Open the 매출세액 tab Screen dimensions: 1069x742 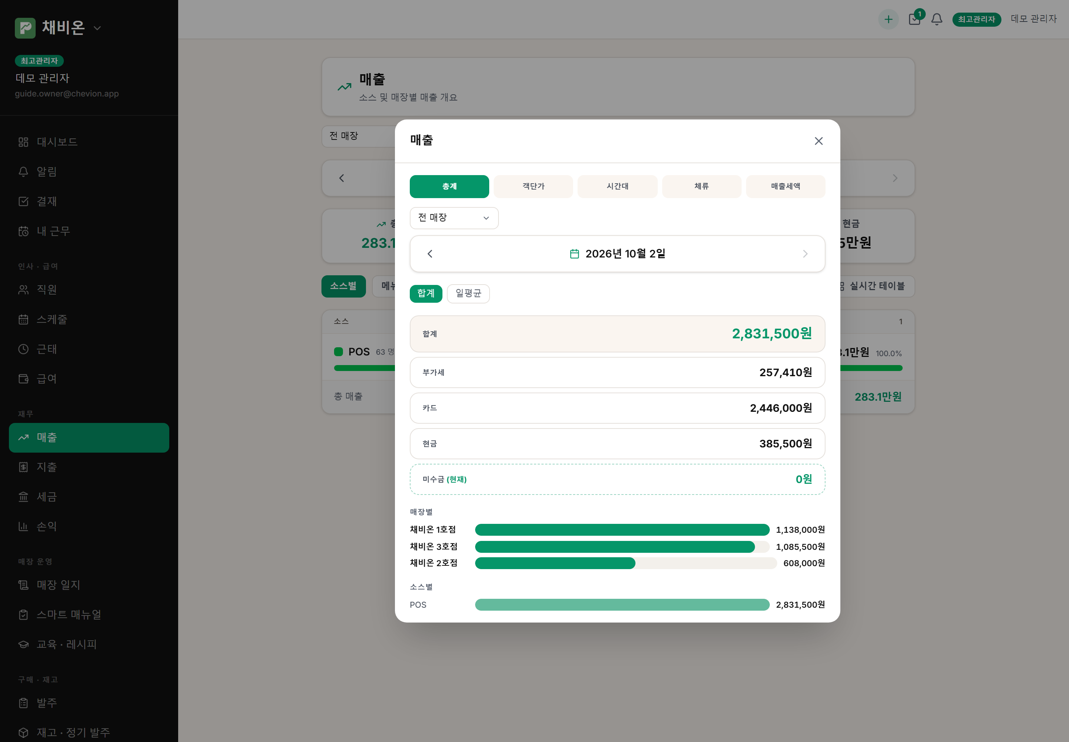[x=786, y=187]
